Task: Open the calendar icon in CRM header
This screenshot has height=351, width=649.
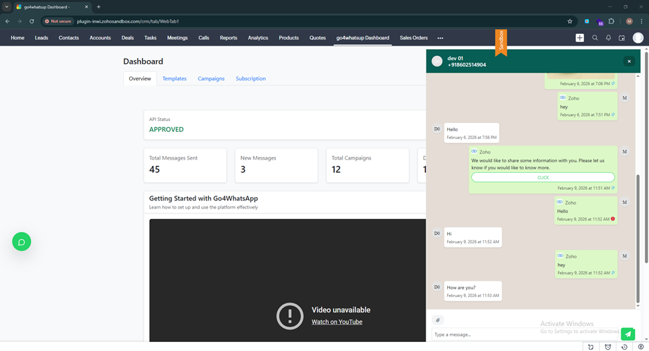Action: coord(621,38)
